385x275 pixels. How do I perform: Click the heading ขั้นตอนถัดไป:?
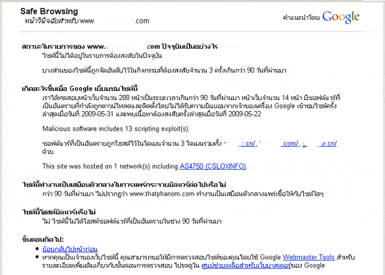(43, 239)
